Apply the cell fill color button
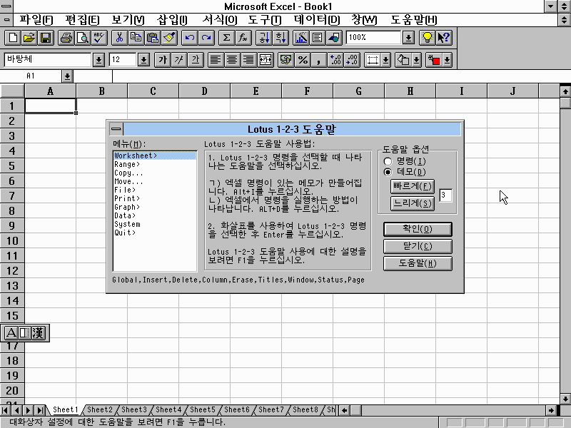This screenshot has width=571, height=428. pos(403,60)
